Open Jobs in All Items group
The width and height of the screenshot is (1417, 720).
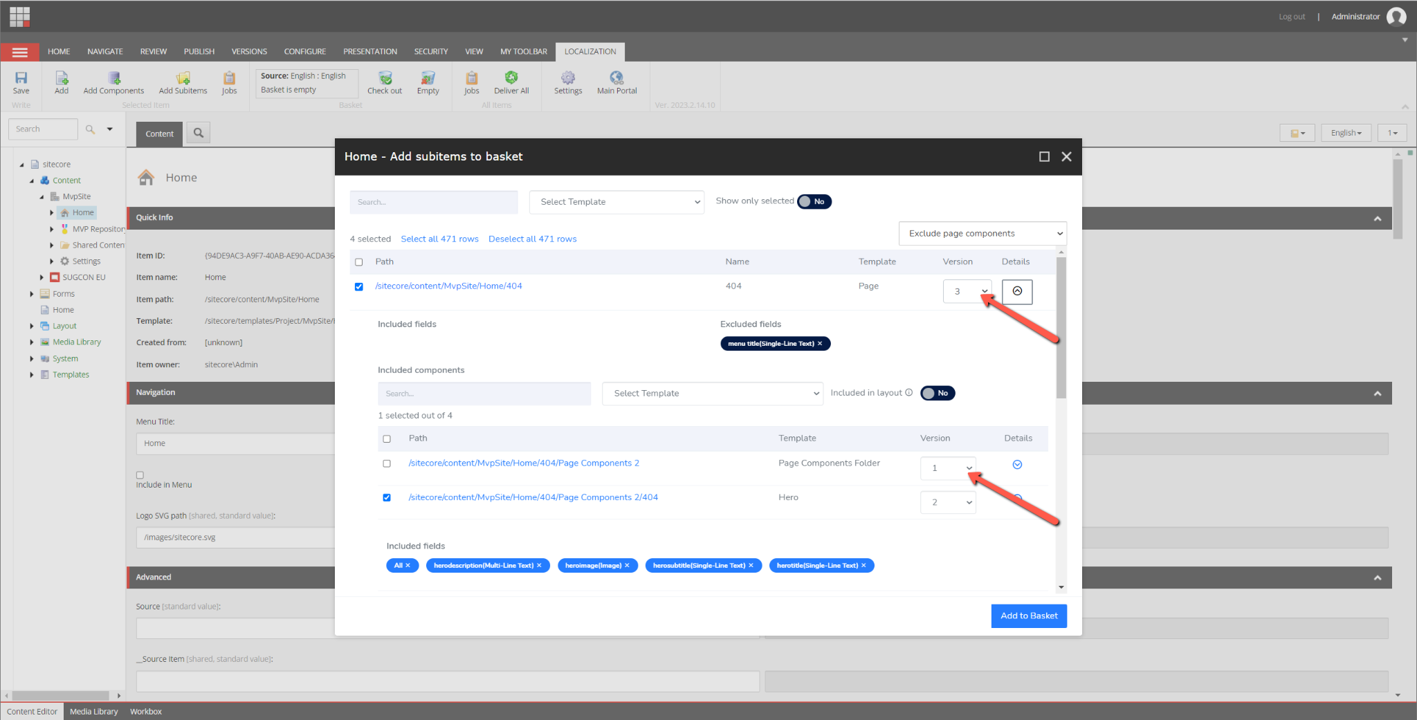click(x=471, y=82)
